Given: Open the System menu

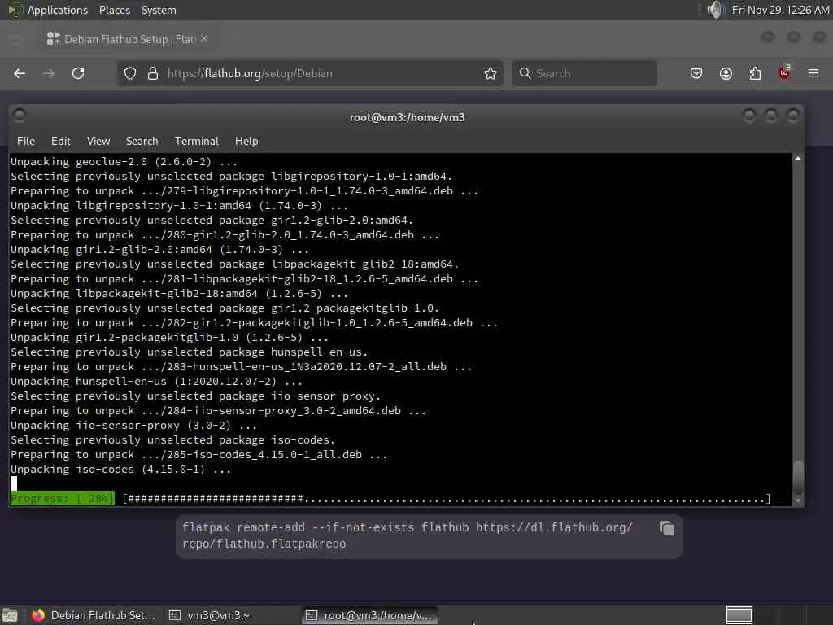Looking at the screenshot, I should pyautogui.click(x=159, y=10).
